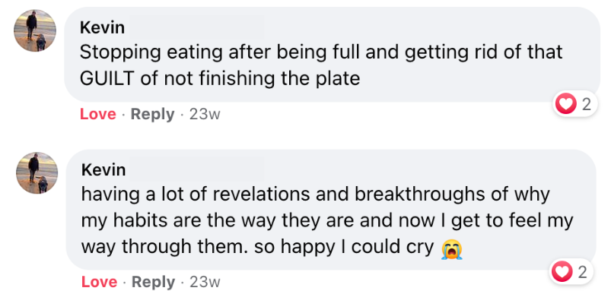611x291 pixels.
Task: Select the second comment bubble about habits
Action: pos(331,209)
